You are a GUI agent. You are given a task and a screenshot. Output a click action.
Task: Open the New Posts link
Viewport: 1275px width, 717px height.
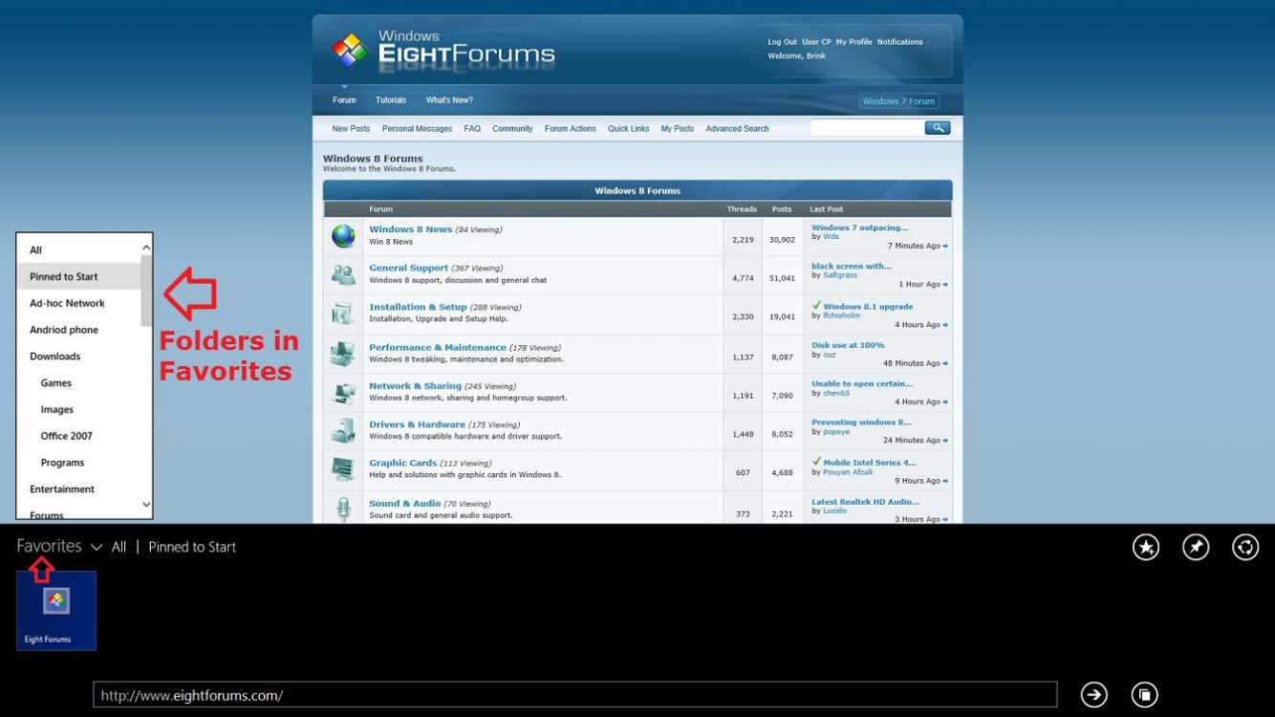[x=351, y=129]
